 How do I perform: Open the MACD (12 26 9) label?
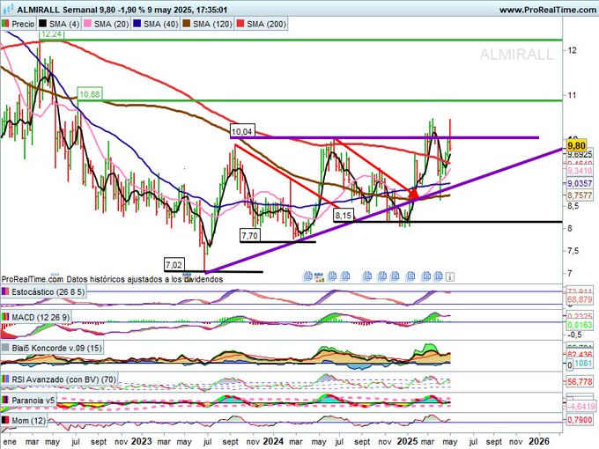coord(41,317)
